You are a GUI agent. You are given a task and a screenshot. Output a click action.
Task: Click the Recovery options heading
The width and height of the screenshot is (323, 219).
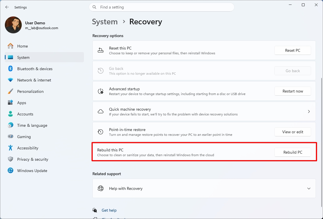(108, 36)
